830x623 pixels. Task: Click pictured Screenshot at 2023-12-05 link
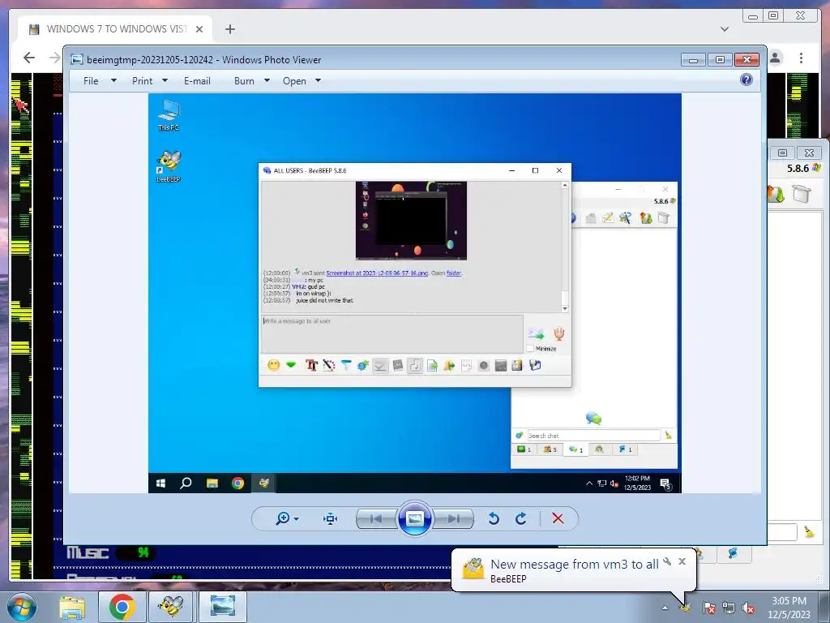point(377,273)
